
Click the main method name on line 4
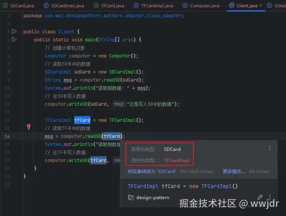90,40
